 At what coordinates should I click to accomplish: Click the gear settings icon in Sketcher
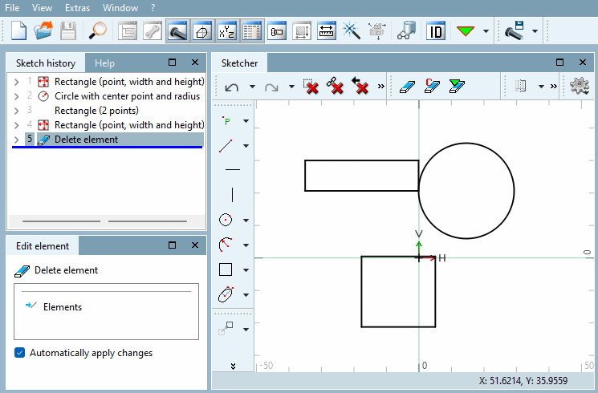tap(580, 86)
